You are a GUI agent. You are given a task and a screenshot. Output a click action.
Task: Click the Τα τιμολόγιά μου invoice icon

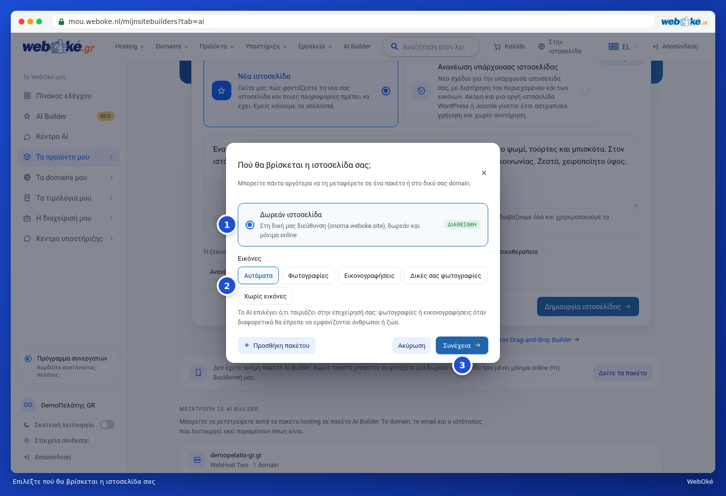click(27, 198)
